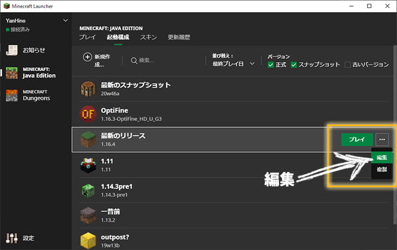
Task: Select the outpost? installation title
Action: click(x=115, y=237)
